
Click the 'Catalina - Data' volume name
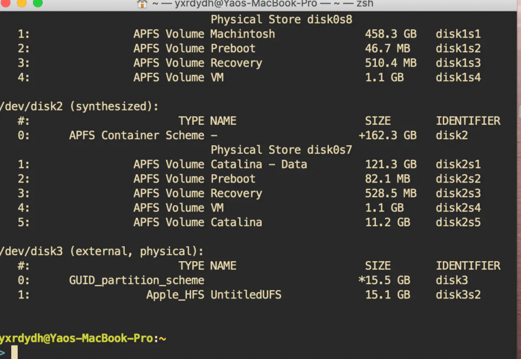point(259,164)
